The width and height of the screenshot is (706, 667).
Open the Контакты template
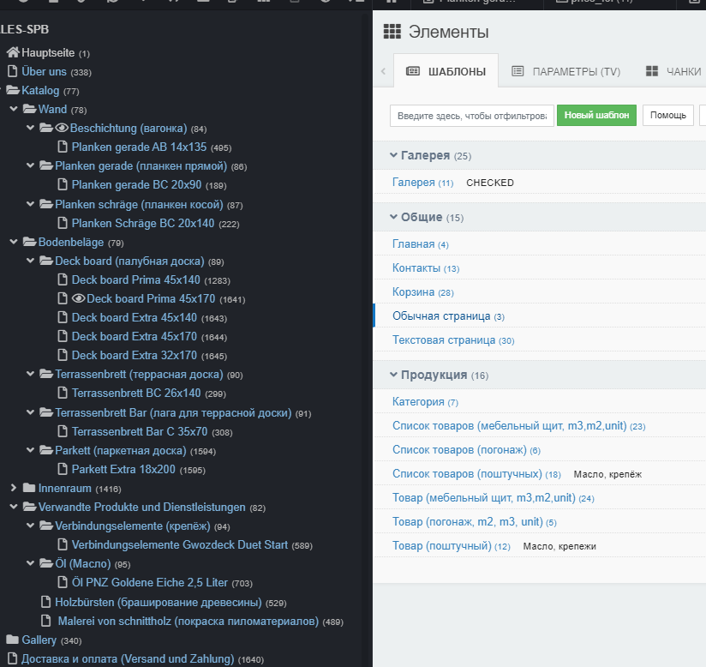pyautogui.click(x=426, y=268)
